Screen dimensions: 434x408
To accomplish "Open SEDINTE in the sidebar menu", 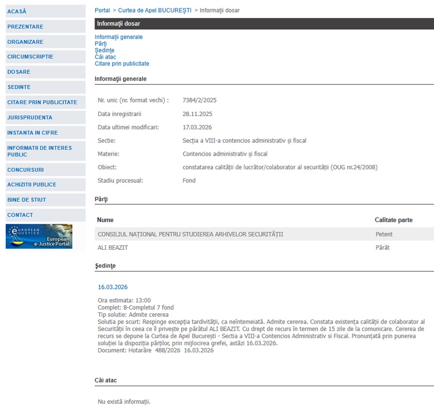I will click(x=46, y=87).
